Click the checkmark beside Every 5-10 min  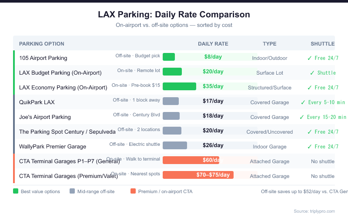(303, 102)
